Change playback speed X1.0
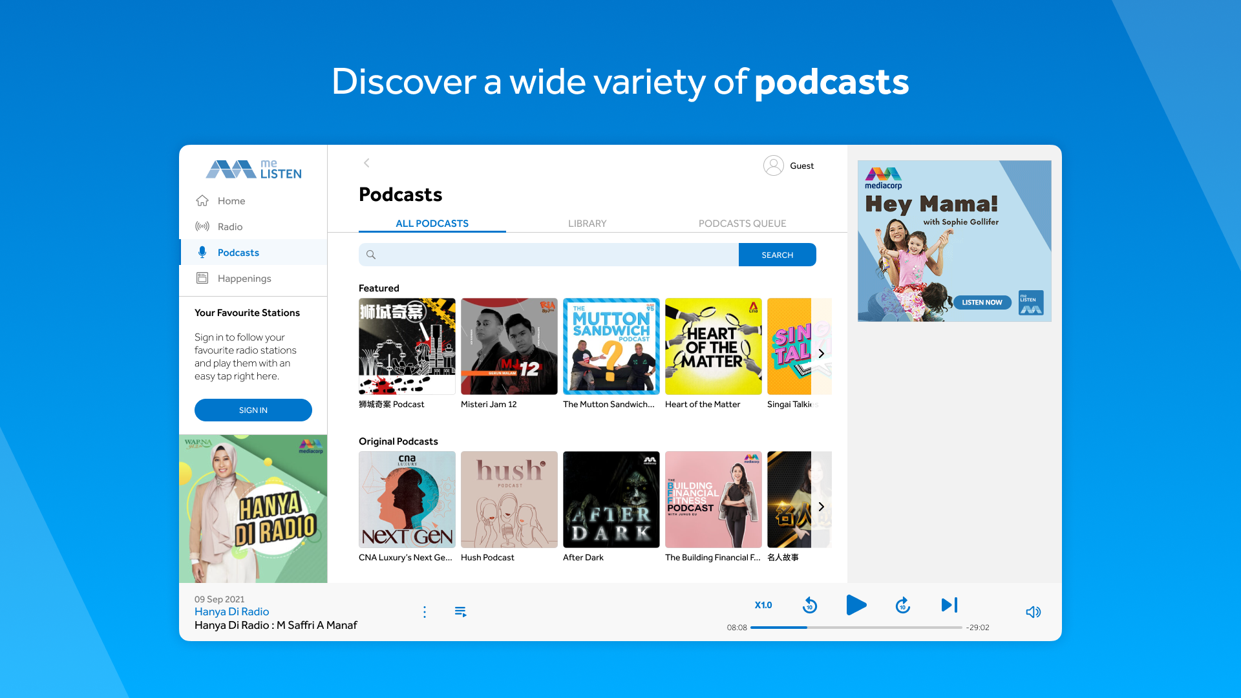 pyautogui.click(x=763, y=605)
